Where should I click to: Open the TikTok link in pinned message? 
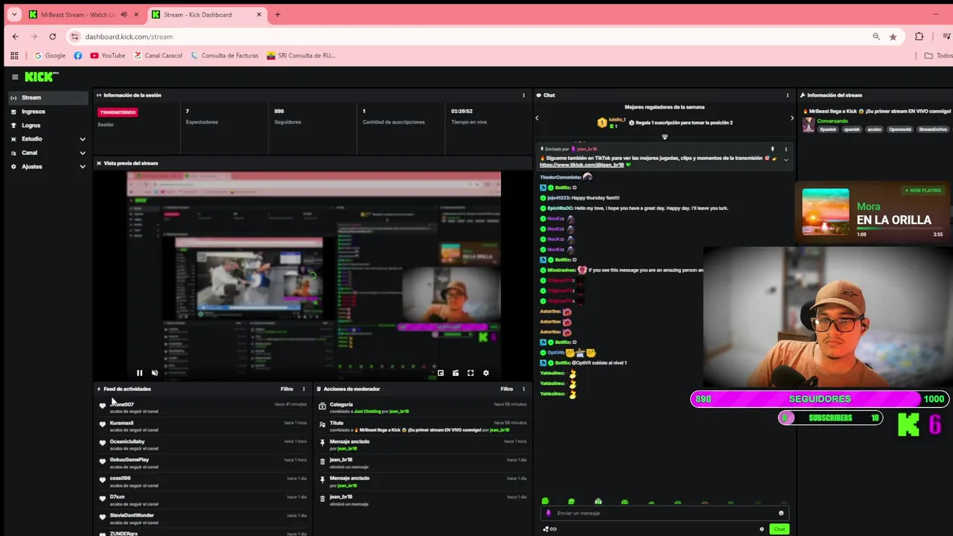point(581,165)
